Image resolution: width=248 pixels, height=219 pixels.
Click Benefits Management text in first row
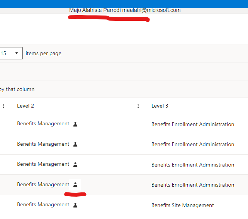[43, 124]
